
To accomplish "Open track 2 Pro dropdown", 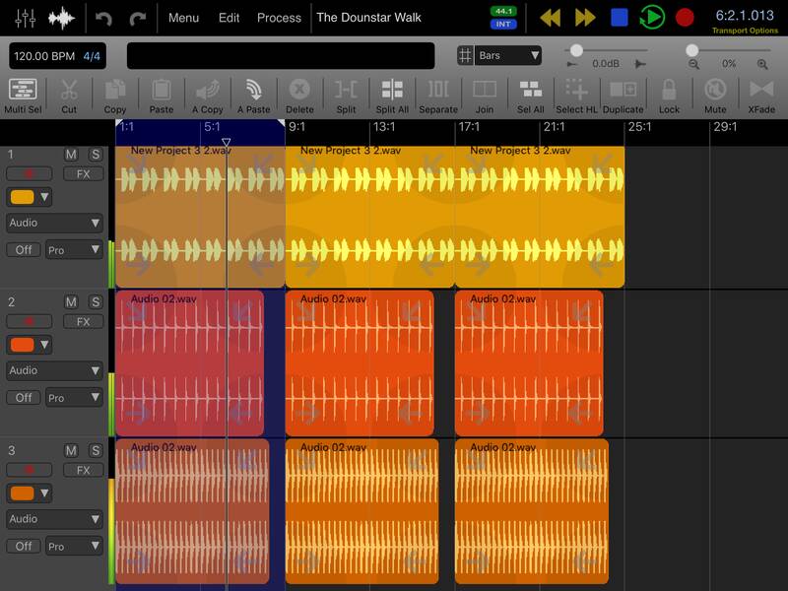I will (x=74, y=398).
